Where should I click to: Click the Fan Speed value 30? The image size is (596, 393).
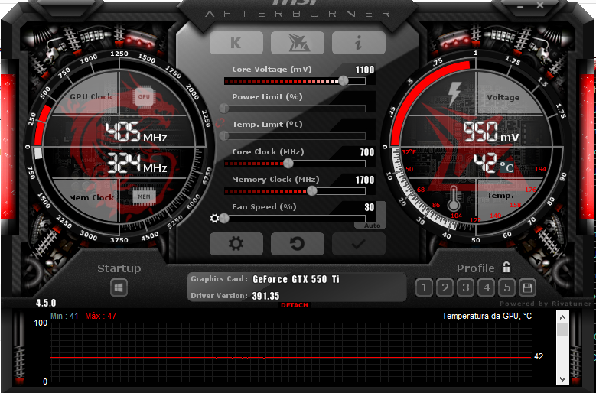[369, 207]
